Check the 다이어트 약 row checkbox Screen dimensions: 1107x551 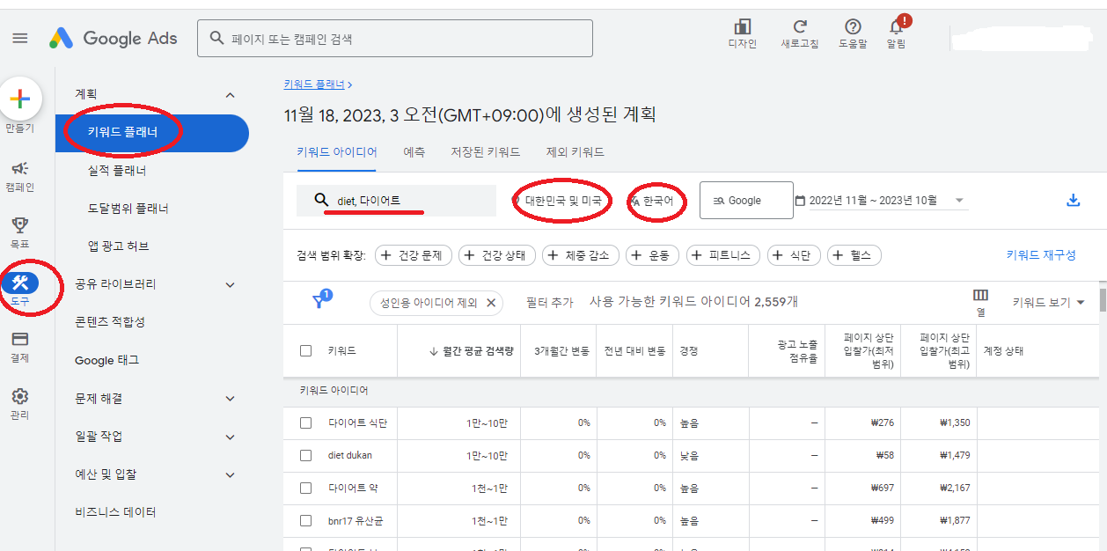[x=306, y=488]
